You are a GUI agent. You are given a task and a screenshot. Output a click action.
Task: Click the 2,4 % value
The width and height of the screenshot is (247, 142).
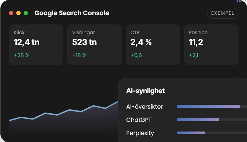(x=141, y=42)
